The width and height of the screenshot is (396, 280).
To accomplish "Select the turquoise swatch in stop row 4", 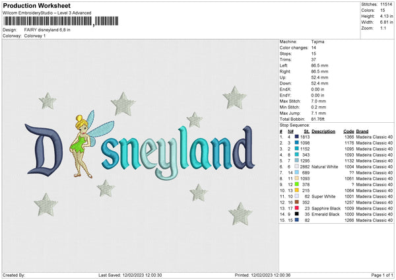I will click(296, 155).
